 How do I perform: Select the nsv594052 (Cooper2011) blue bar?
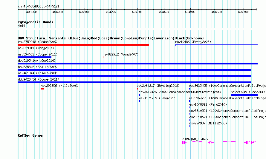34,57
